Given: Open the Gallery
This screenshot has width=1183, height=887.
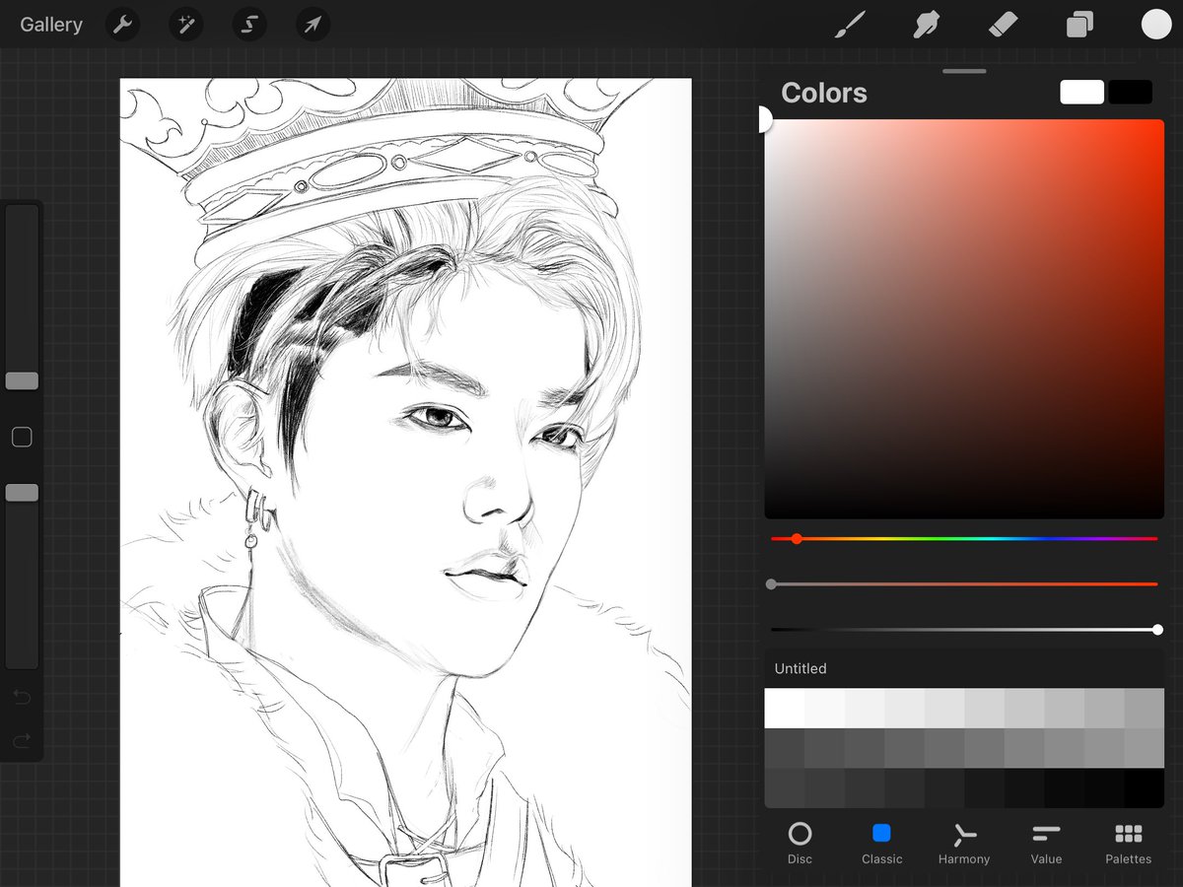Looking at the screenshot, I should [51, 25].
